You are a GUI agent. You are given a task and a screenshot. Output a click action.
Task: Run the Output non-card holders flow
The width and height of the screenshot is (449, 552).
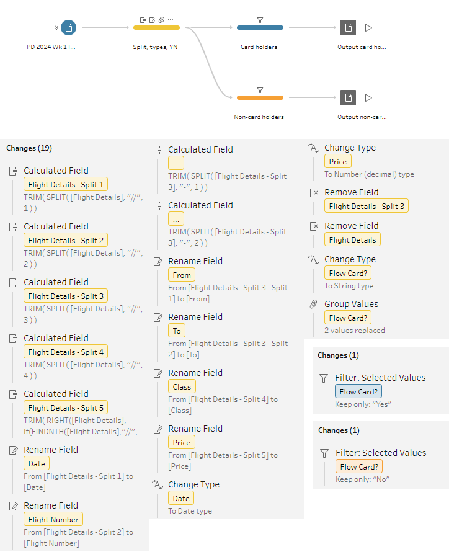368,97
